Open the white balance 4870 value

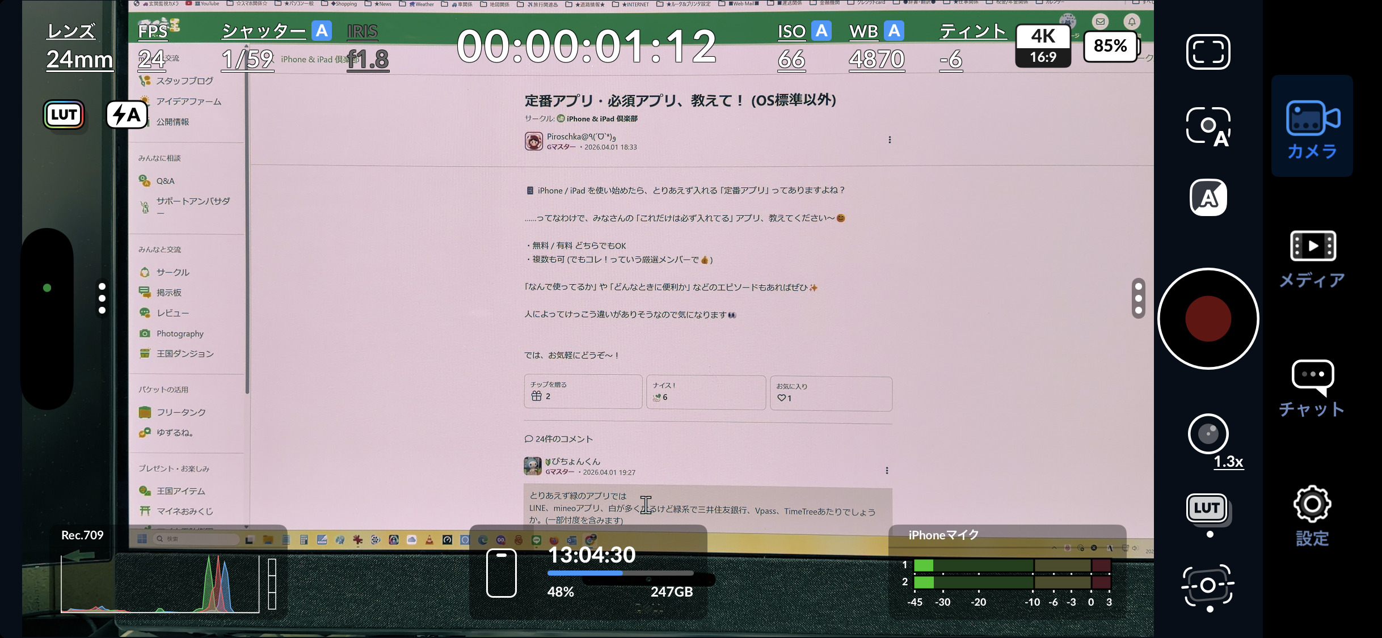876,59
